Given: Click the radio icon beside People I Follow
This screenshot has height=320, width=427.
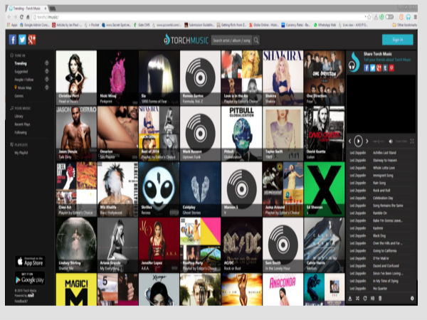Looking at the screenshot, I should click(x=47, y=80).
